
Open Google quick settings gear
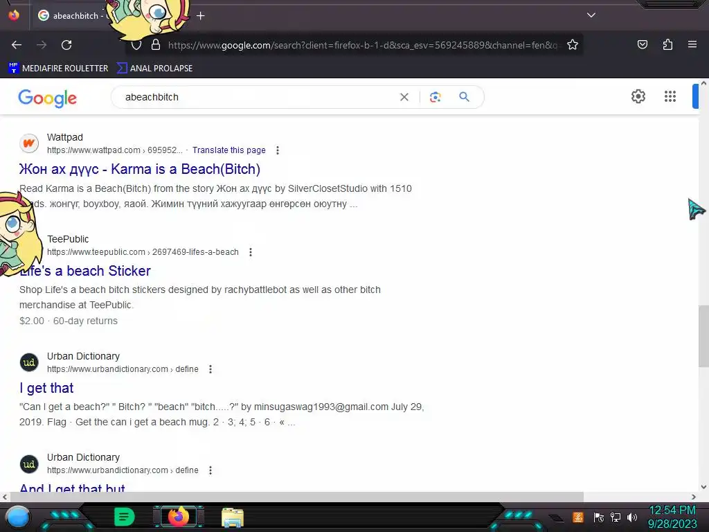pos(638,96)
